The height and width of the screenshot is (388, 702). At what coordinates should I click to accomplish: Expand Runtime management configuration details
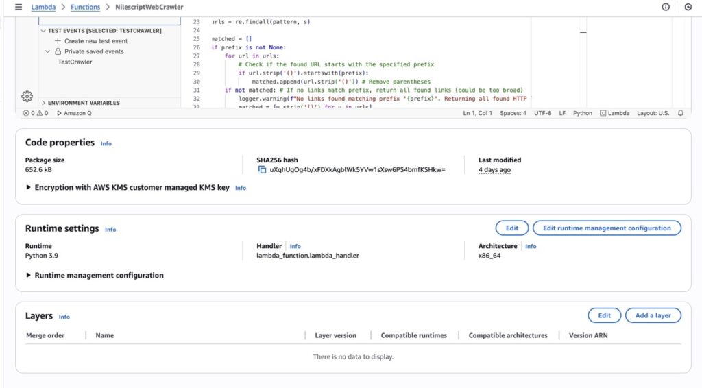(29, 276)
